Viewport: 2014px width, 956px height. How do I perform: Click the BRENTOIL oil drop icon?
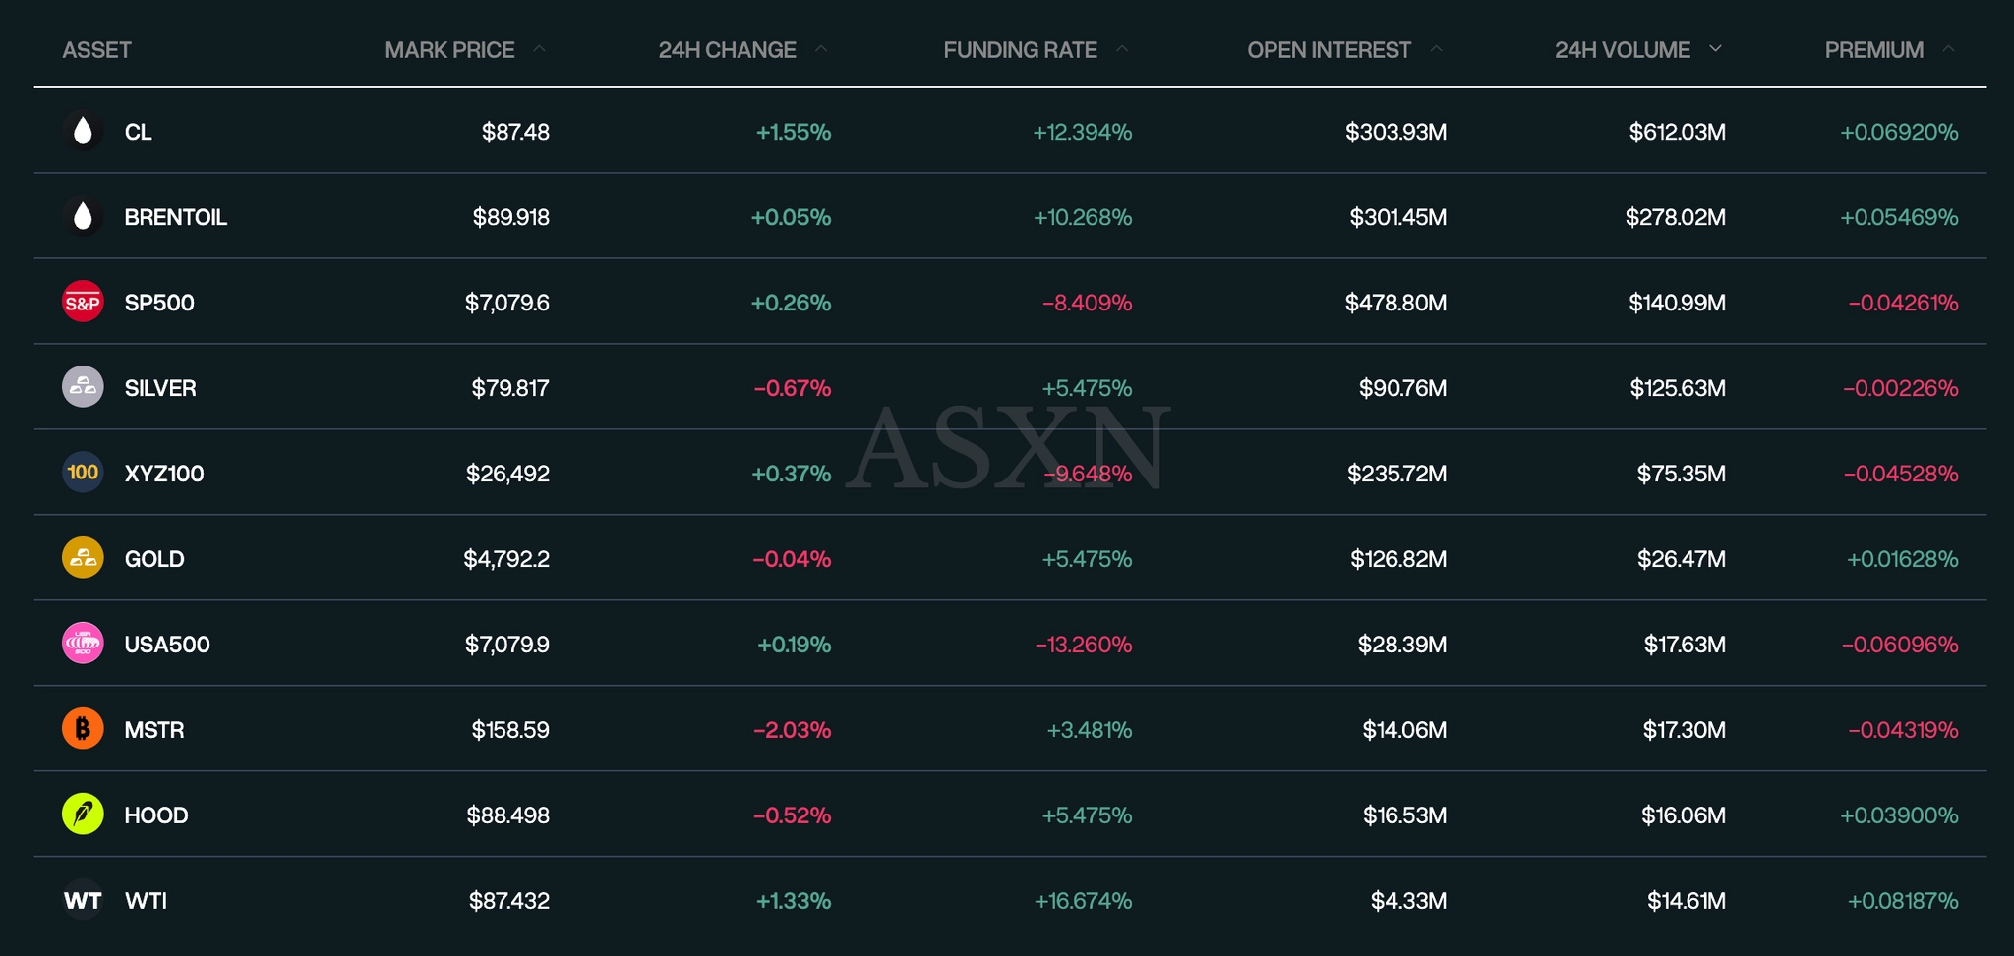click(x=83, y=217)
